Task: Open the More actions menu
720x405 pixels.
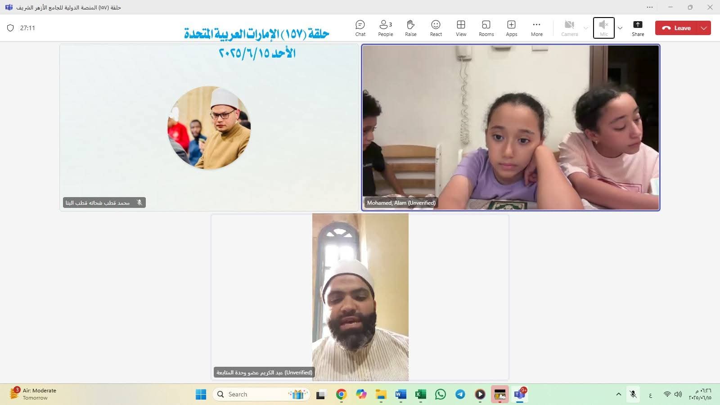Action: pyautogui.click(x=536, y=28)
